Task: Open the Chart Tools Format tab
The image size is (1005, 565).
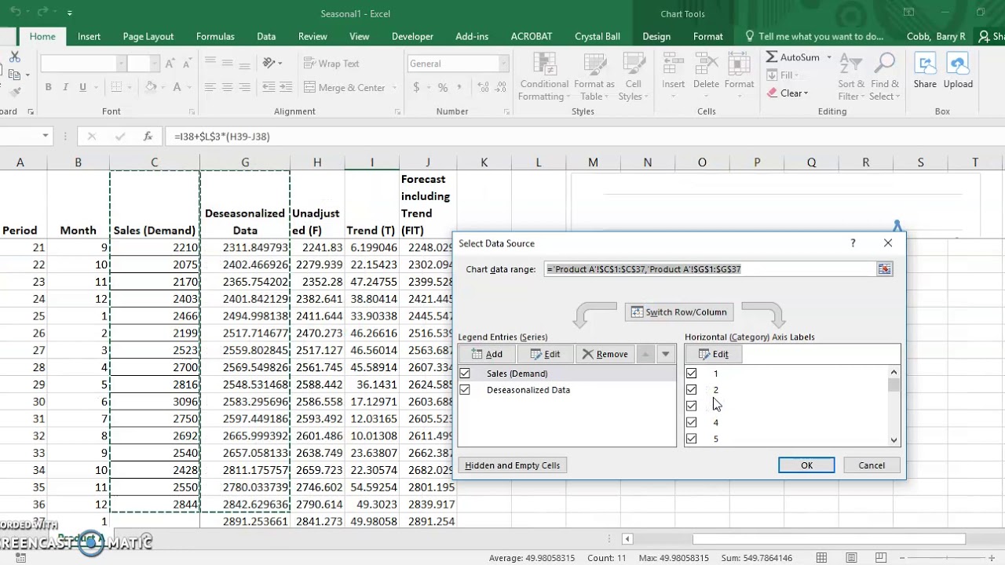Action: pos(708,36)
